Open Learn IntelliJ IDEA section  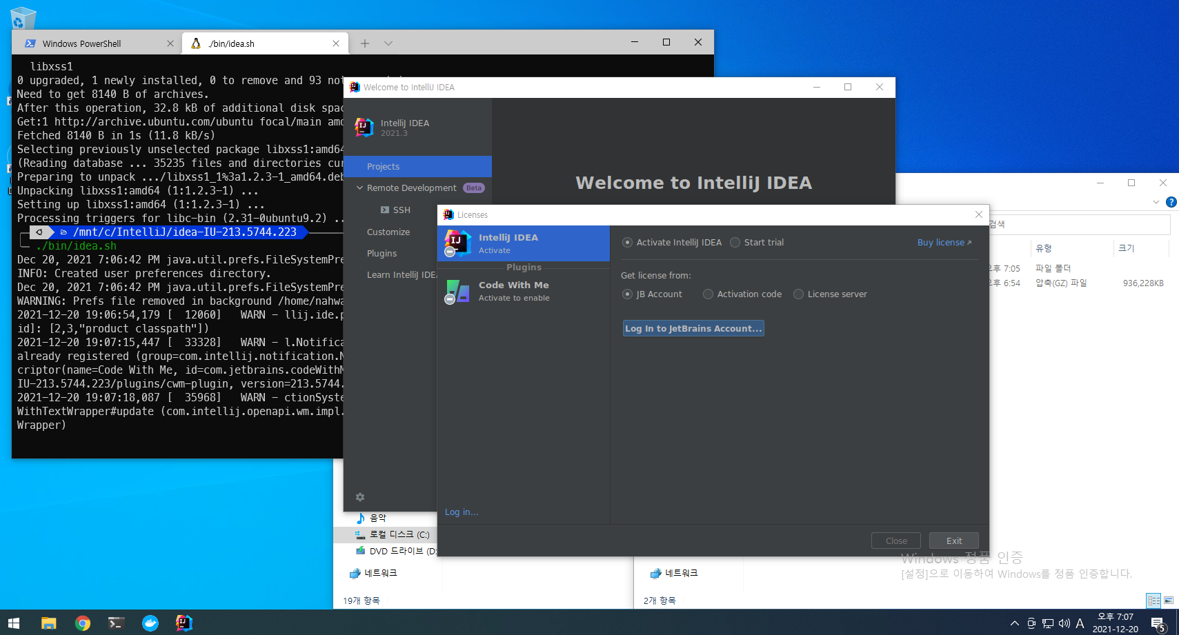tap(401, 275)
